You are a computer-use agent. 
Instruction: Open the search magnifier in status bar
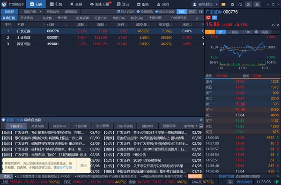(230, 182)
